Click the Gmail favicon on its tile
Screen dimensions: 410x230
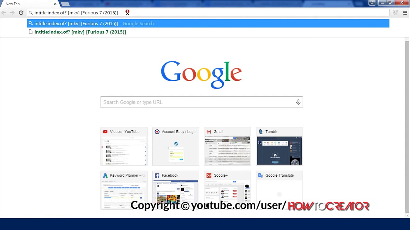[x=209, y=132]
